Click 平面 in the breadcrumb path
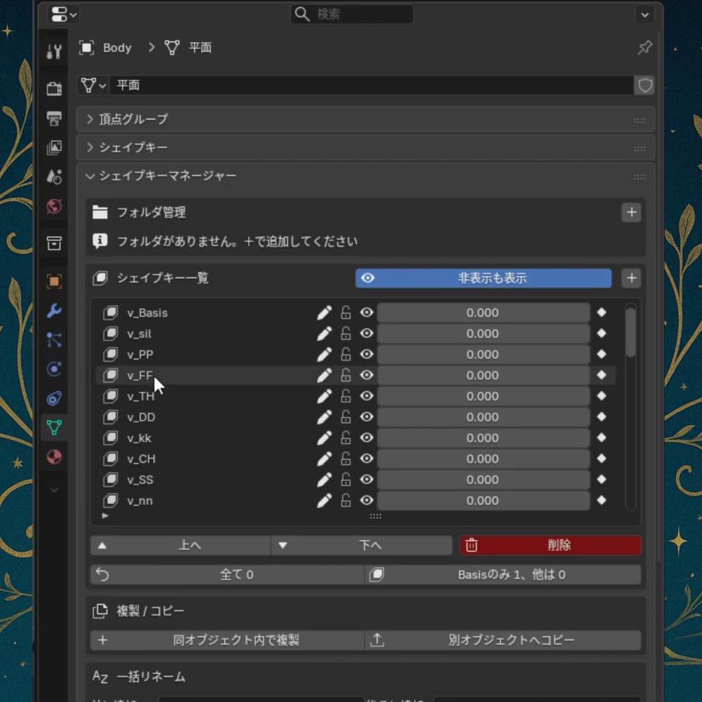 (200, 47)
